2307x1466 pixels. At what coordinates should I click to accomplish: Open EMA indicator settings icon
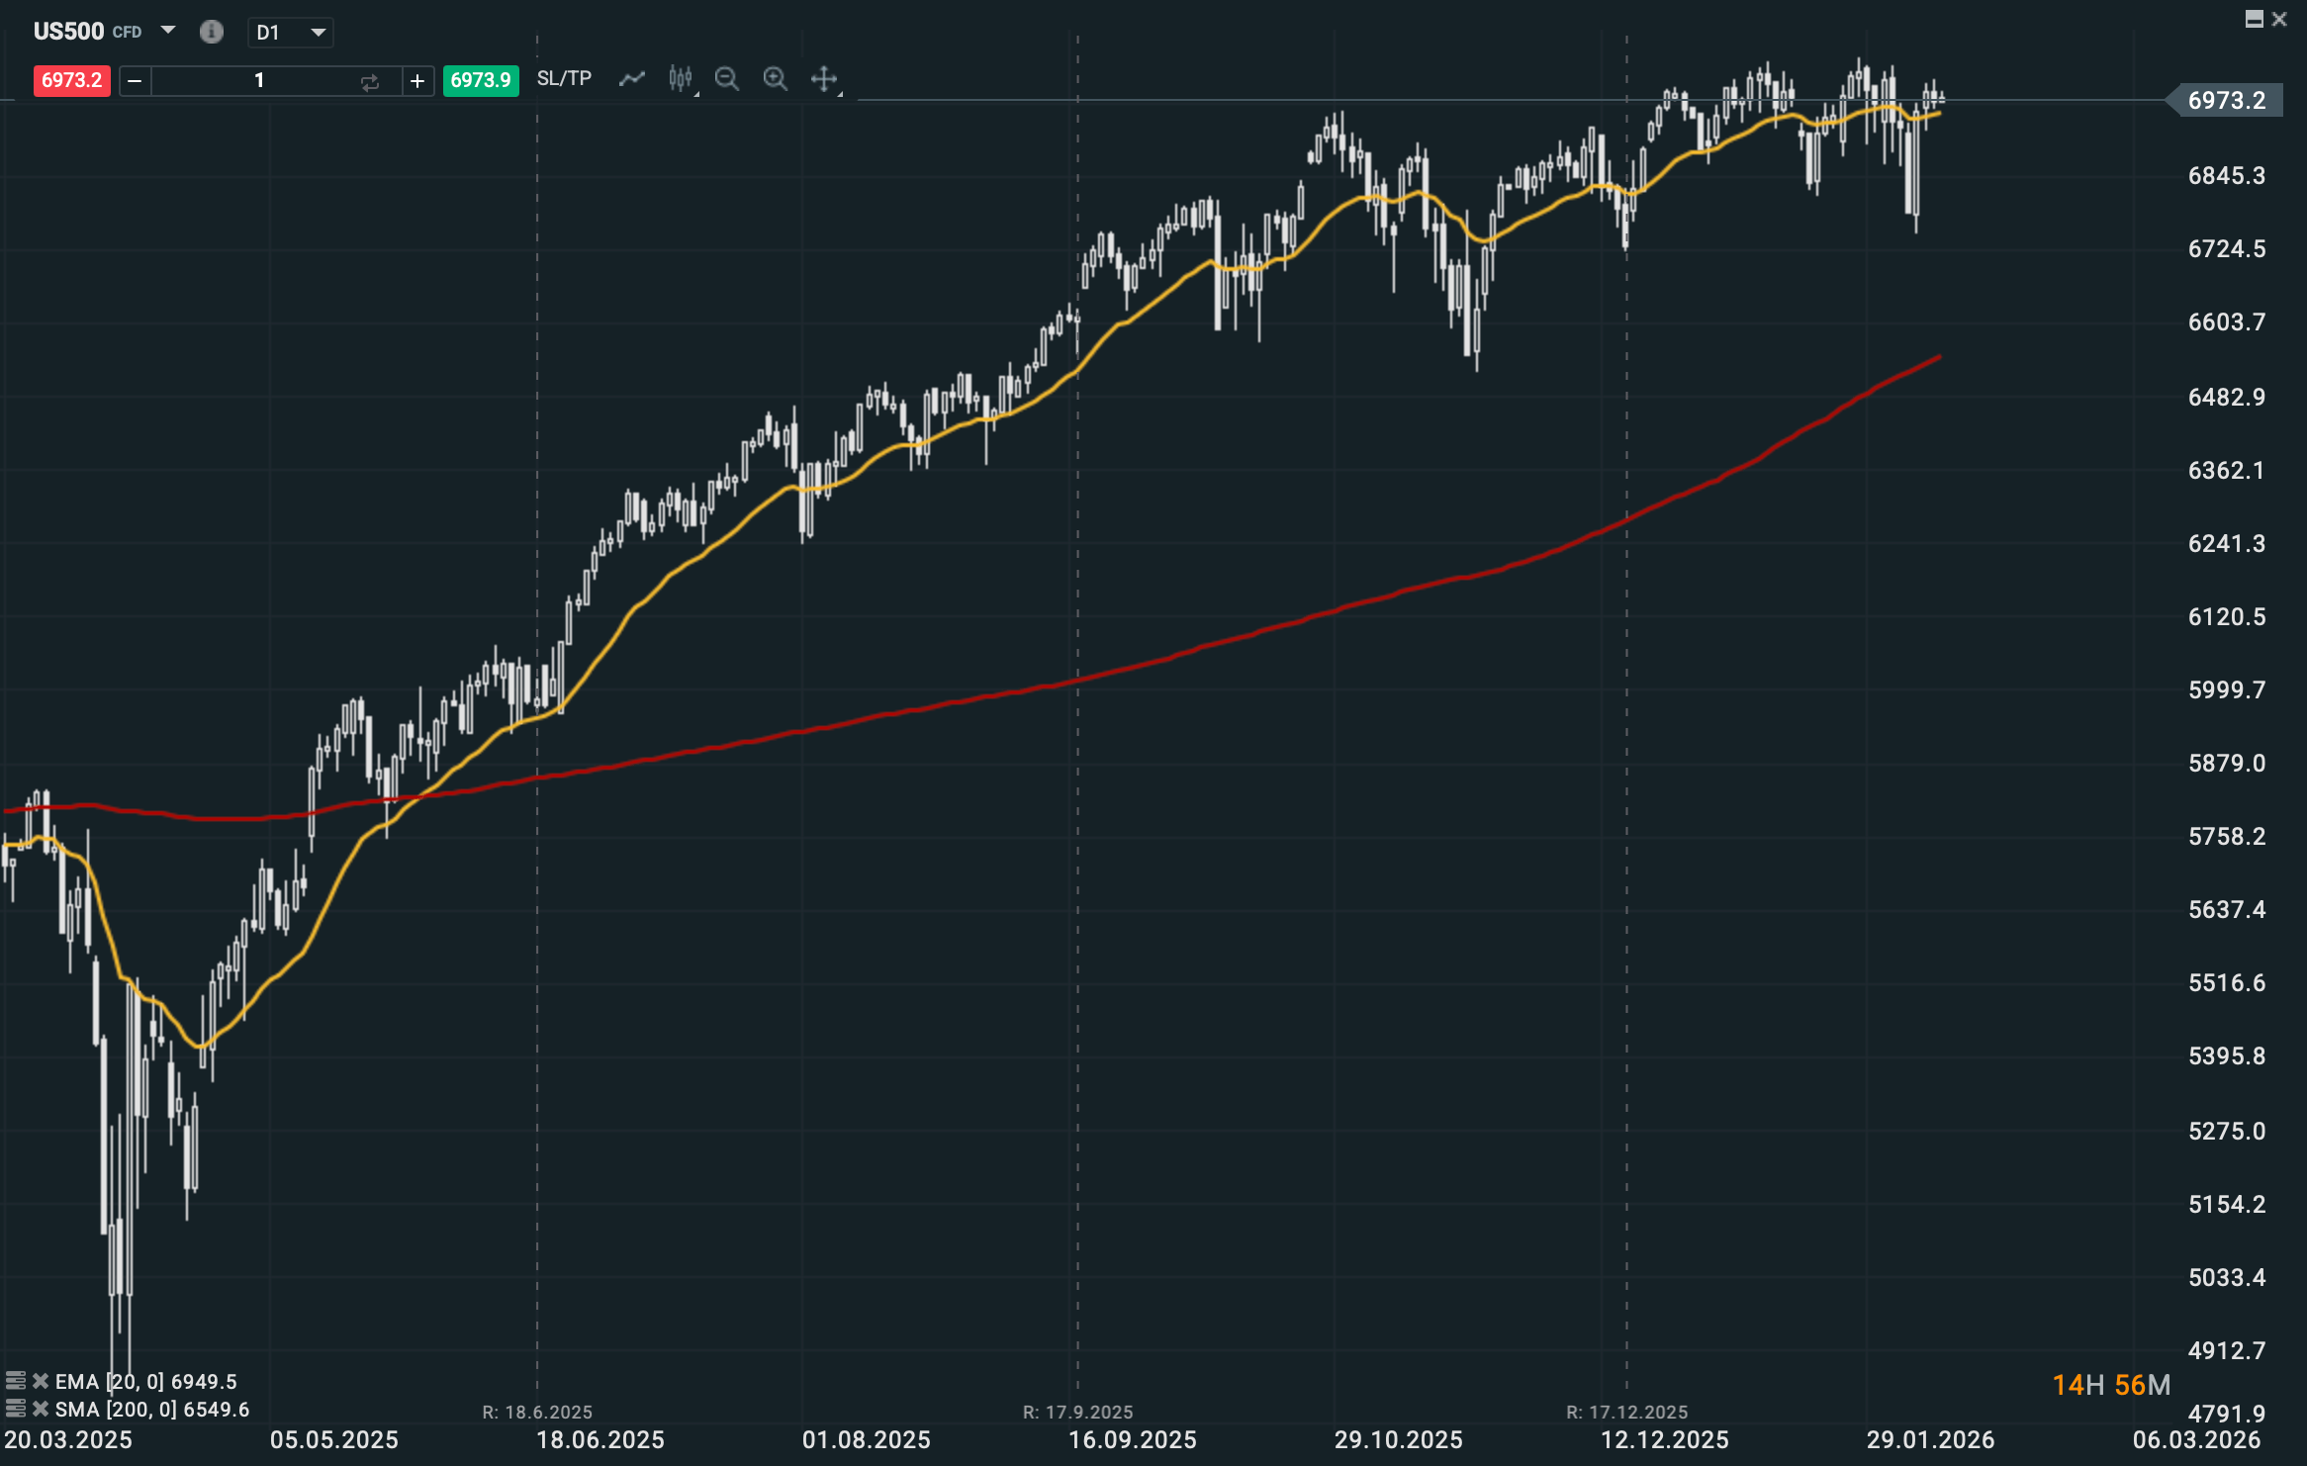[x=15, y=1381]
